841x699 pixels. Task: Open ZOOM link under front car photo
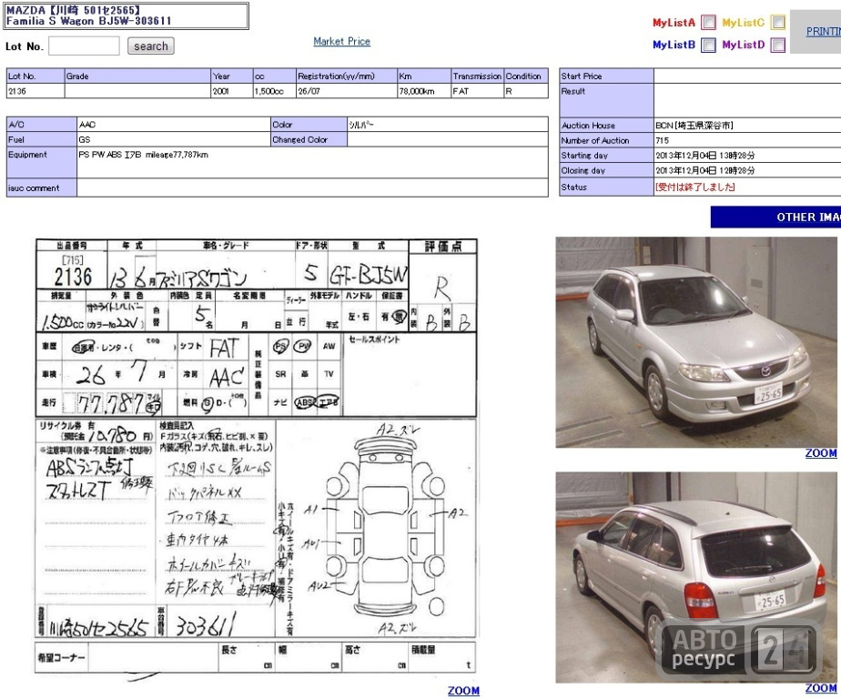[x=821, y=452]
